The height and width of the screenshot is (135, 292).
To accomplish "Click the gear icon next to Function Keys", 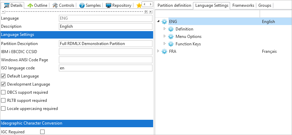I will [171, 44].
